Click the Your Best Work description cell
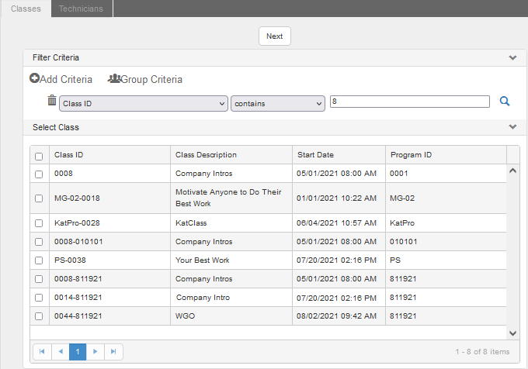The image size is (528, 369). point(231,260)
